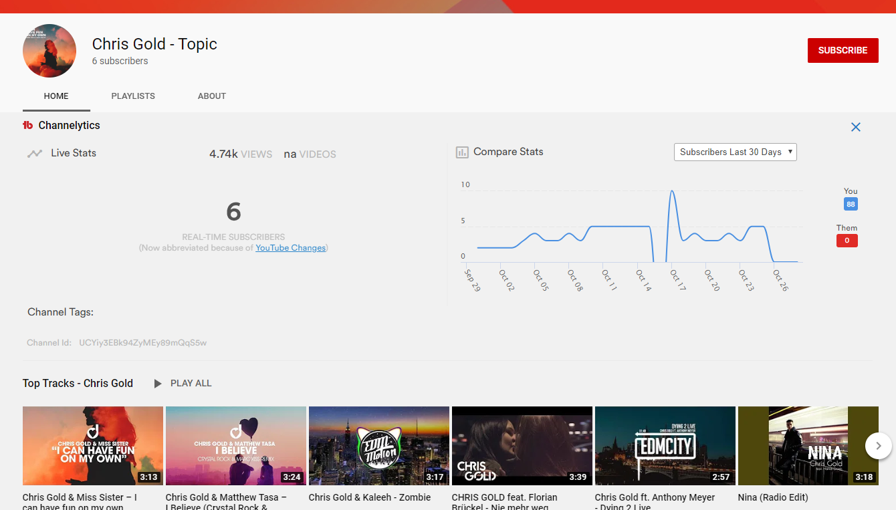Click the Sep 29 axis label
Screen dimensions: 896x510
pyautogui.click(x=472, y=281)
